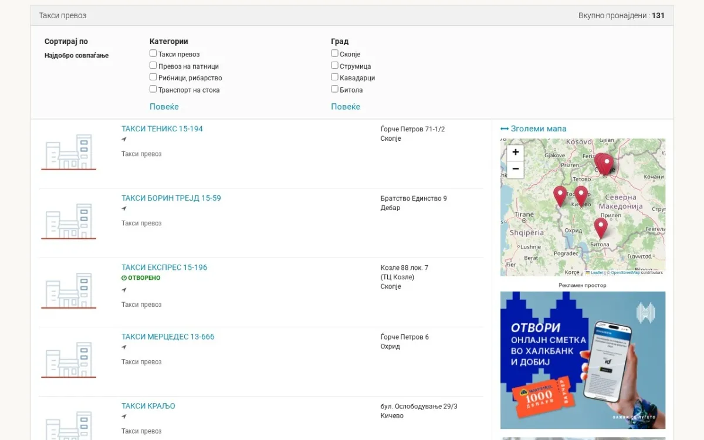The image size is (704, 440).
Task: Select the Битола city checkbox
Action: click(x=334, y=89)
